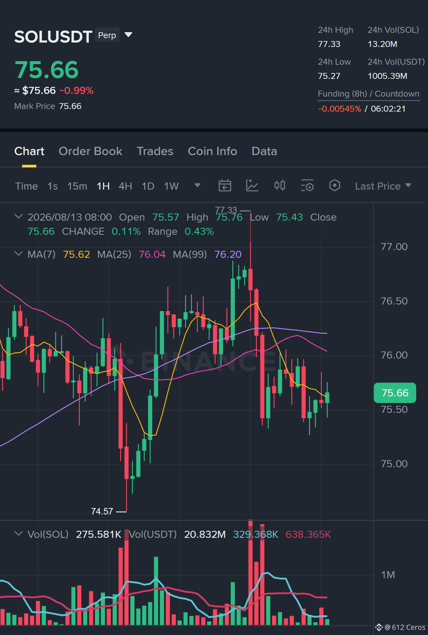Image resolution: width=428 pixels, height=635 pixels.
Task: Open the candlestick chart style icon
Action: pyautogui.click(x=280, y=186)
